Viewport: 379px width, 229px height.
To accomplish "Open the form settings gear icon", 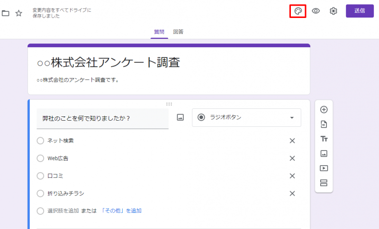I will pos(334,11).
